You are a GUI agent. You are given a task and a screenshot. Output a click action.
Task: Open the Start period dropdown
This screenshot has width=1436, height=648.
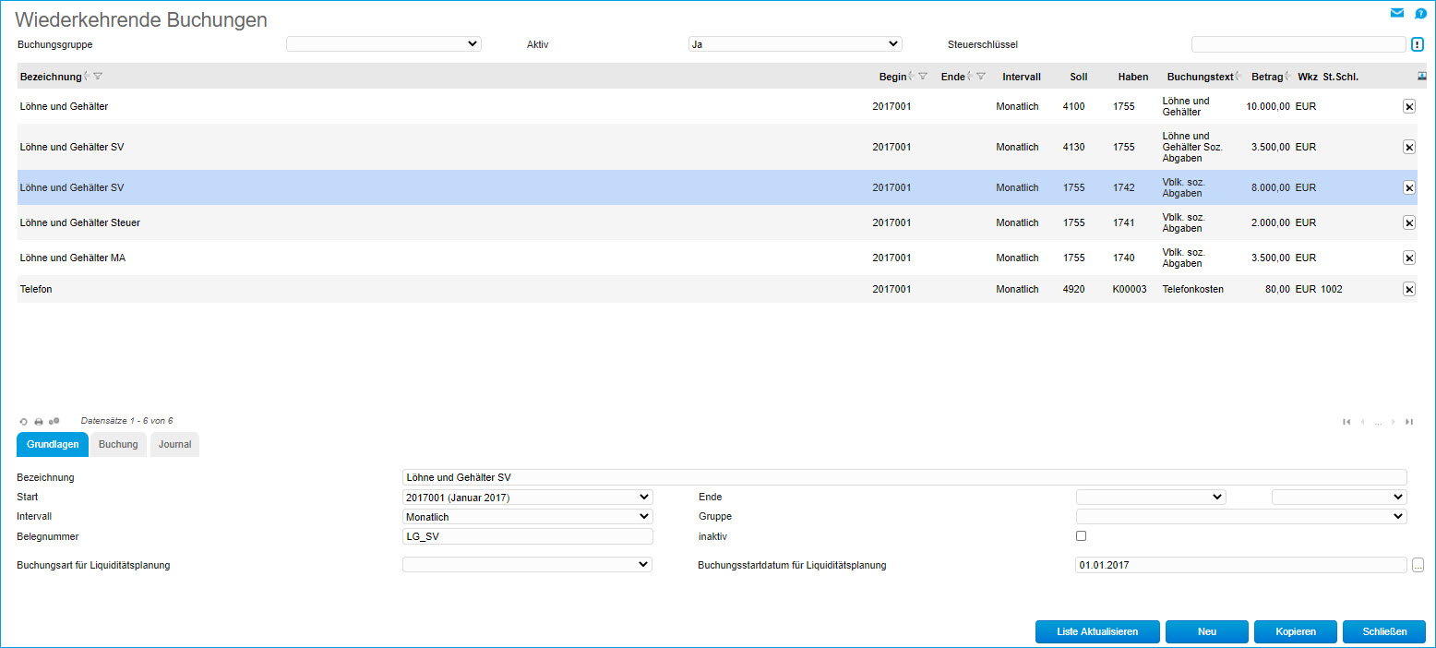point(527,497)
